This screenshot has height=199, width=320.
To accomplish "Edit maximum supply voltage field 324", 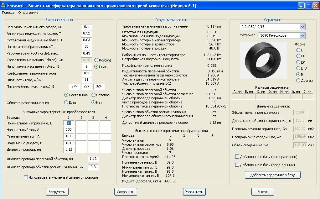I will click(99, 86).
